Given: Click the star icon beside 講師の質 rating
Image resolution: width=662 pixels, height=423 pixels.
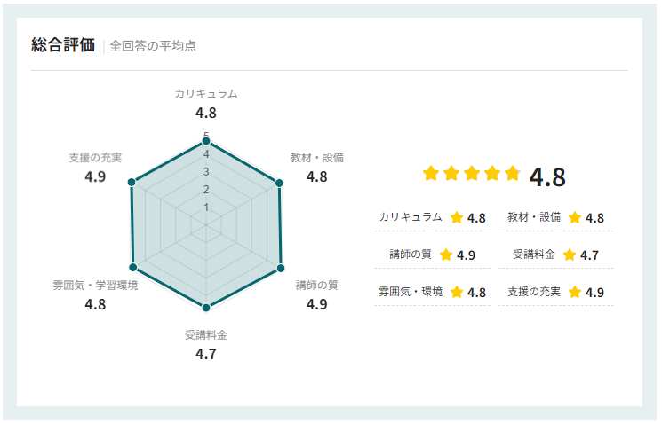Looking at the screenshot, I should 446,255.
